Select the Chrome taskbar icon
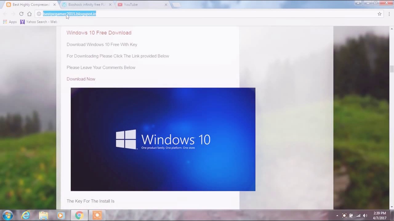 click(79, 215)
